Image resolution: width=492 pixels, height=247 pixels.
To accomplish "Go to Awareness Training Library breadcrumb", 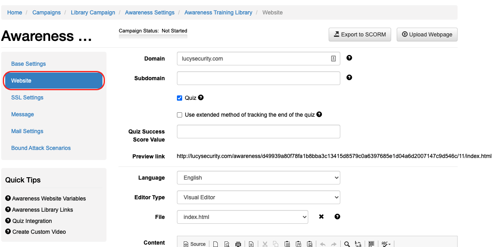I will (x=218, y=12).
